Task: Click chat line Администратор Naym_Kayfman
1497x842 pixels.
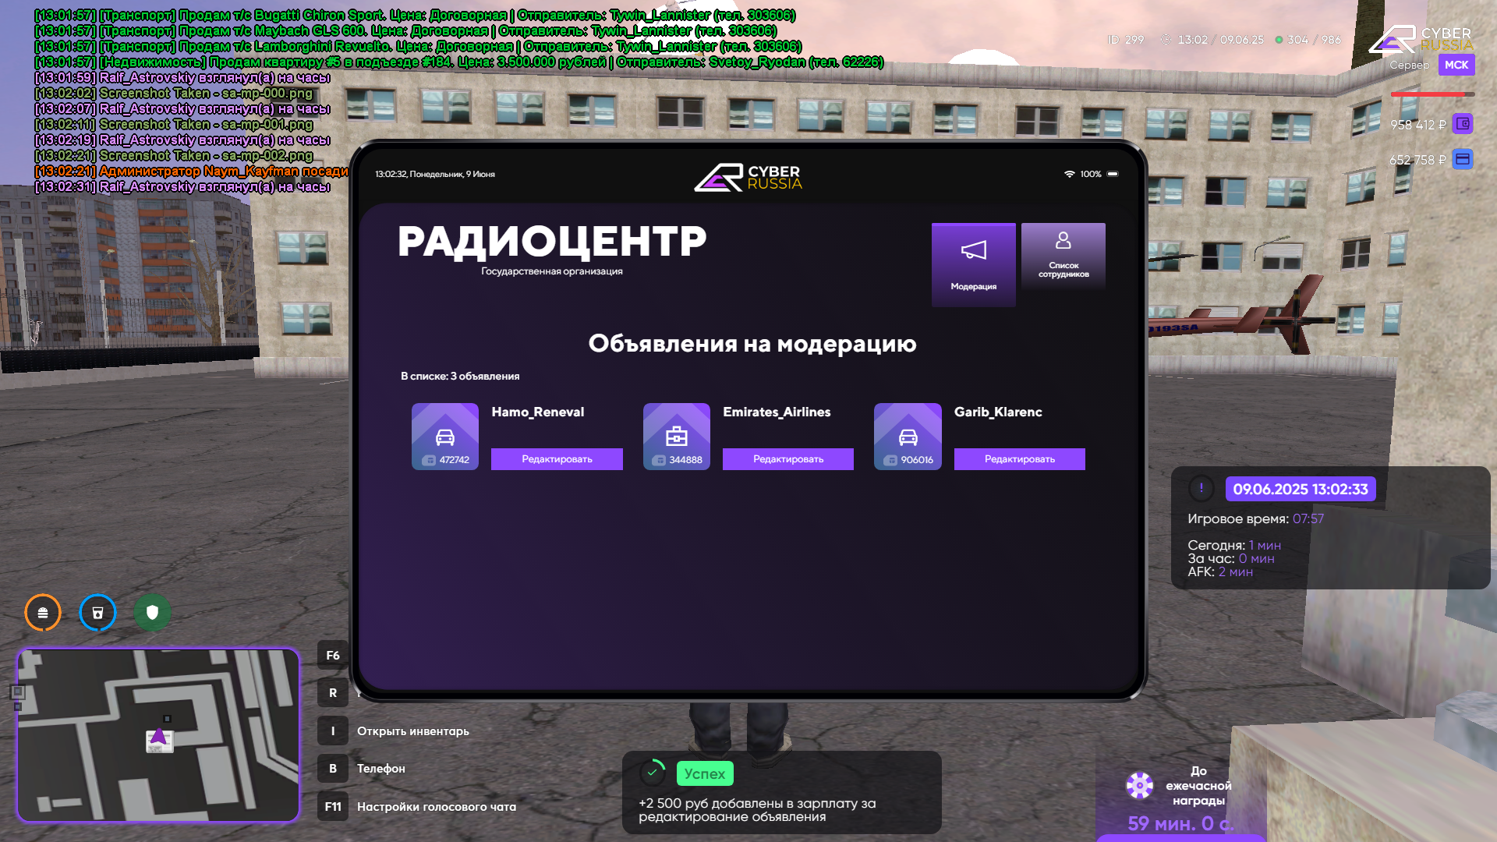Action: tap(192, 172)
